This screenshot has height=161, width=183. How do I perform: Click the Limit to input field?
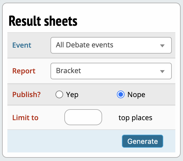tap(83, 117)
